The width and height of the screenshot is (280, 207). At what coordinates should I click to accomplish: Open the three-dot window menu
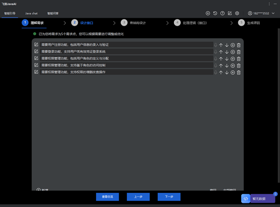pos(269,4)
